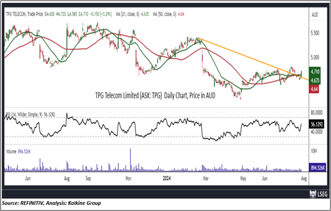331x211 pixels.
Task: Click the AUD currency label on price axis
Action: (x=315, y=15)
